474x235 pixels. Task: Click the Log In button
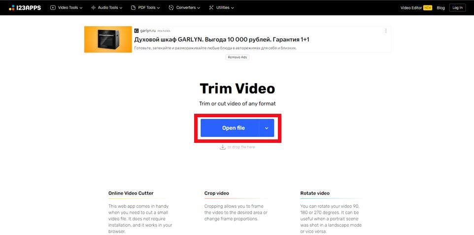click(457, 8)
